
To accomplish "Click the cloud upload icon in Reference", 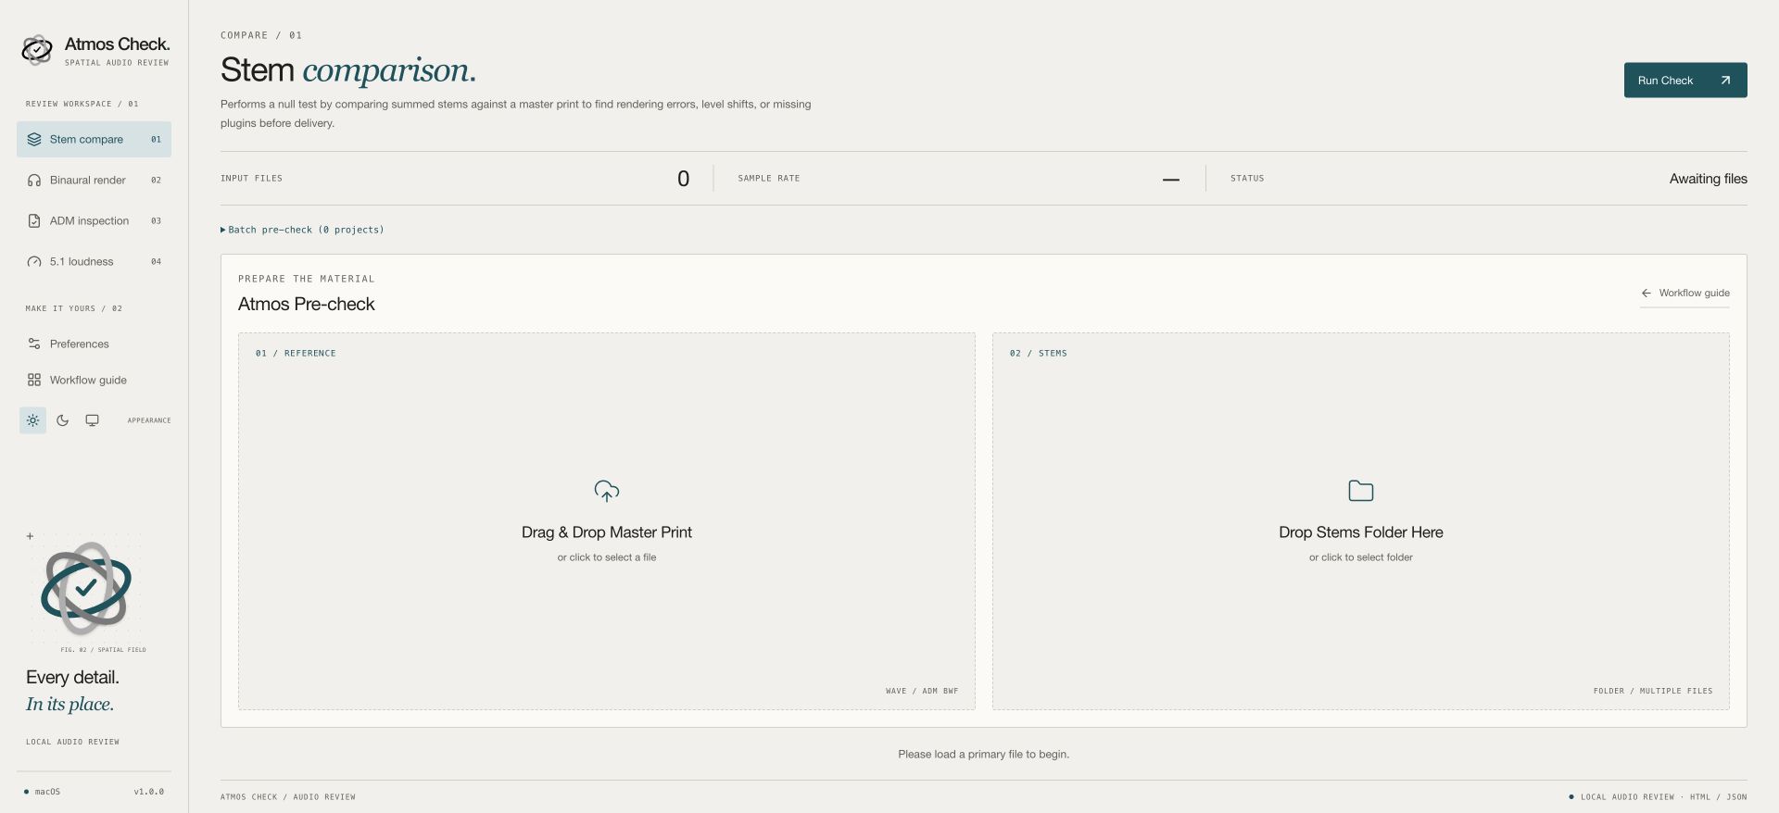I will click(x=607, y=491).
